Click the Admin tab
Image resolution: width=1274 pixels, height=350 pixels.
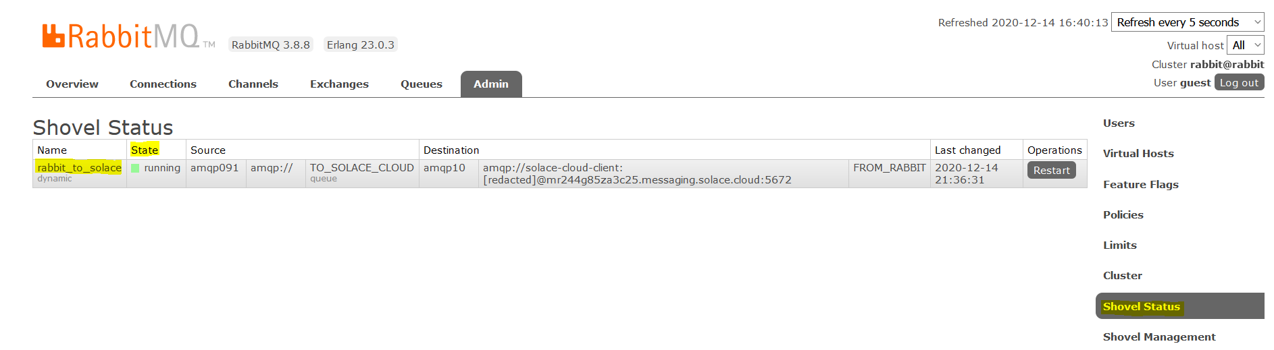click(491, 84)
